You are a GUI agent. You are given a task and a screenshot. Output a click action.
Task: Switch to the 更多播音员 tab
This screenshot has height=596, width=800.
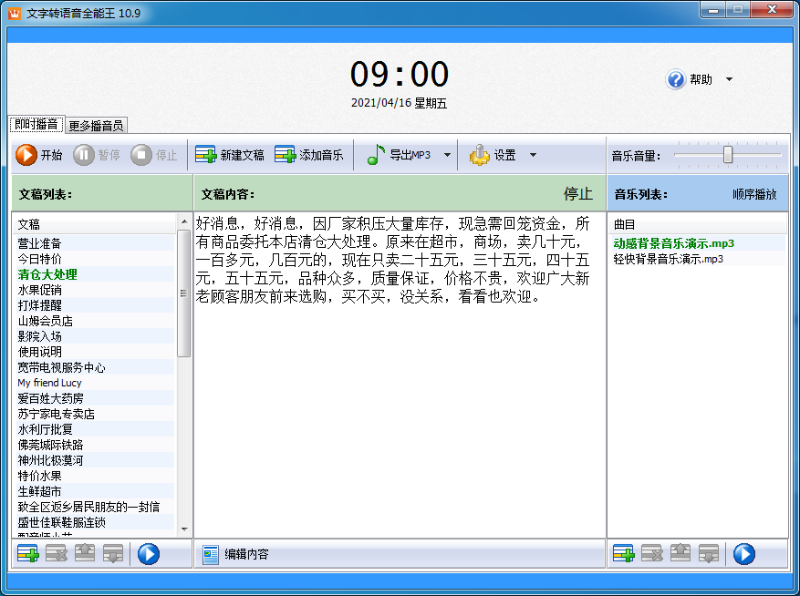coord(95,126)
